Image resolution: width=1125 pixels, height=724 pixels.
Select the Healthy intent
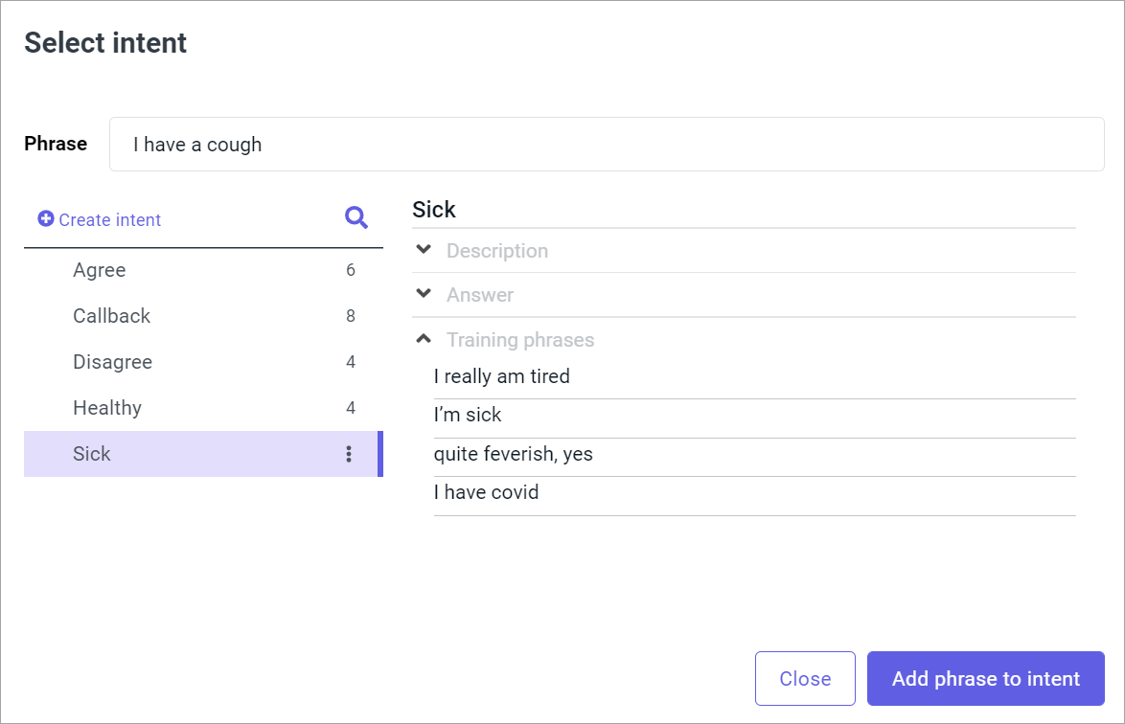(107, 407)
